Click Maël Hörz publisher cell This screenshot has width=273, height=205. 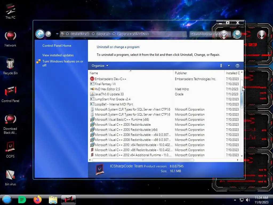(x=182, y=89)
